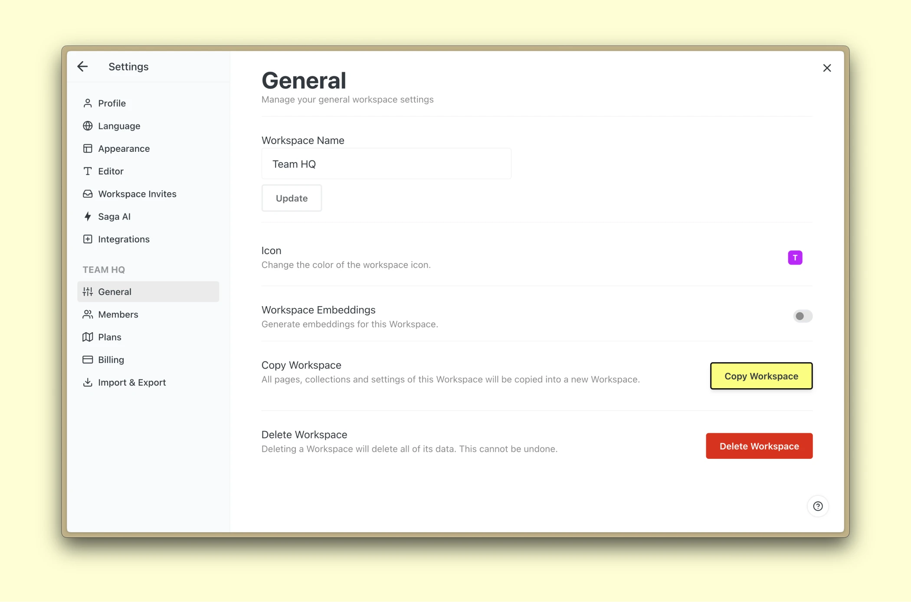911x602 pixels.
Task: Open help via the question mark bubble
Action: pyautogui.click(x=818, y=506)
